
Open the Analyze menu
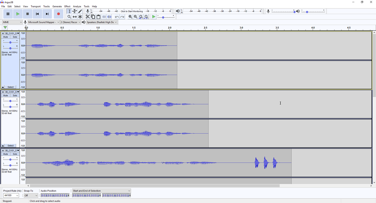click(x=77, y=6)
